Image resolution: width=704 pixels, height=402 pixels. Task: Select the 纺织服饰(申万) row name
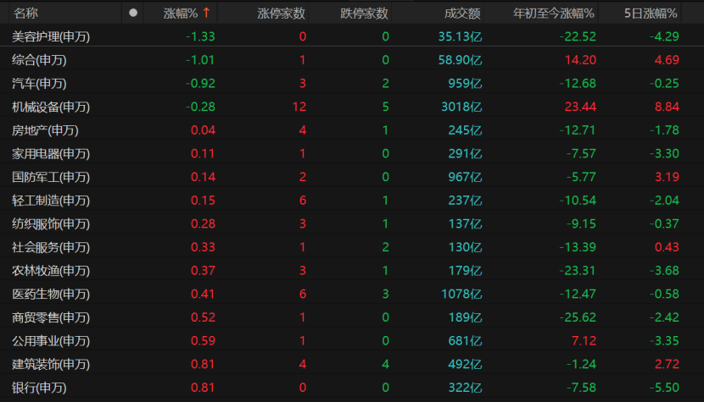click(51, 223)
